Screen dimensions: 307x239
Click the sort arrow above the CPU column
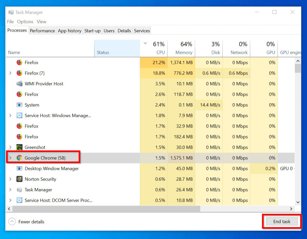(145, 43)
